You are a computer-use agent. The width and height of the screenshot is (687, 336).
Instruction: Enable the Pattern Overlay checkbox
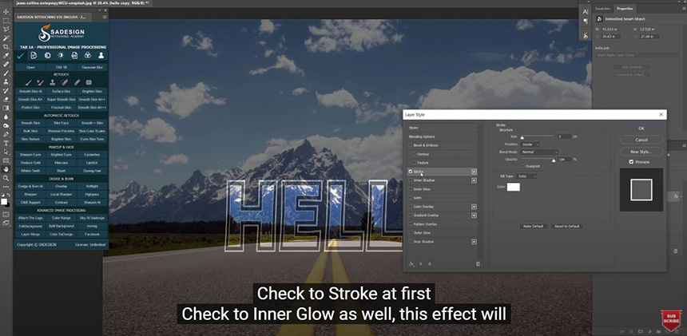click(x=411, y=224)
